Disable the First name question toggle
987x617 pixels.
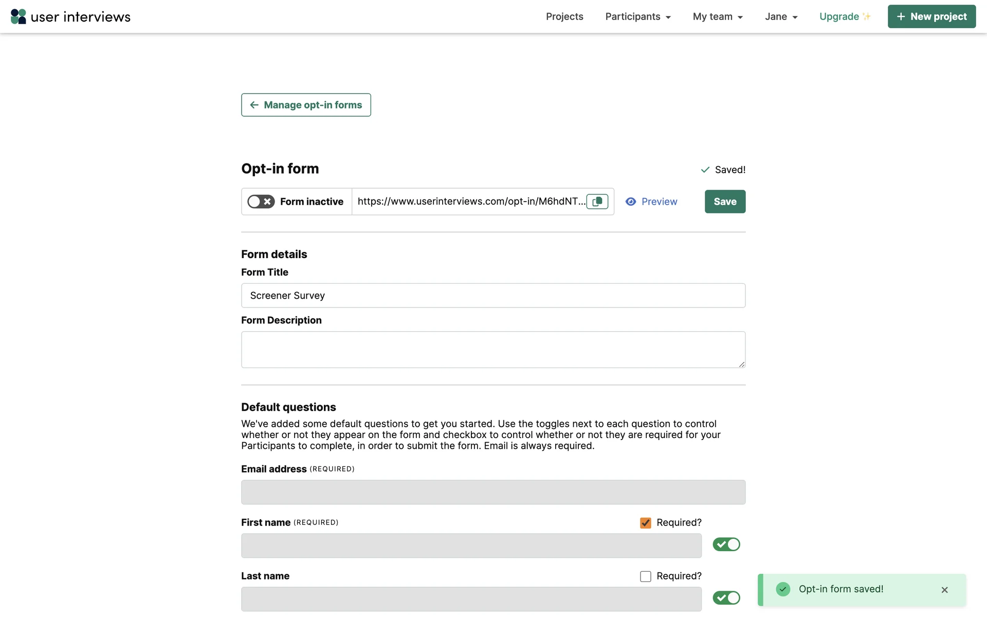[726, 545]
